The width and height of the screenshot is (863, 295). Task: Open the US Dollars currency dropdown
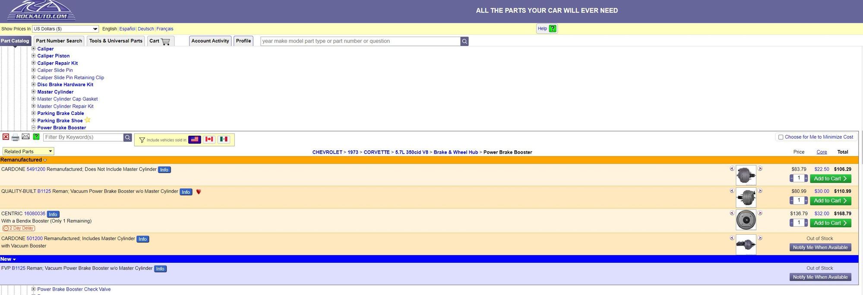pos(66,29)
